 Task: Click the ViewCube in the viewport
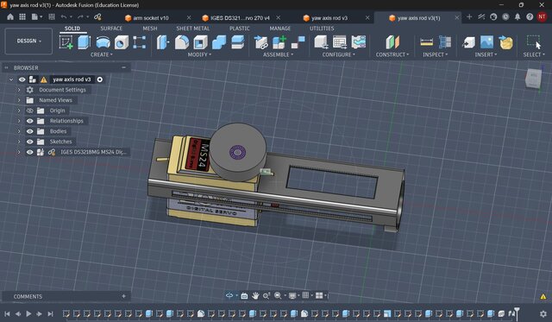[x=533, y=78]
